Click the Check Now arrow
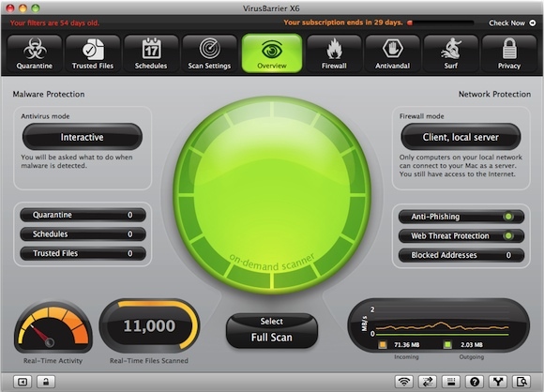This screenshot has width=544, height=392. point(532,23)
